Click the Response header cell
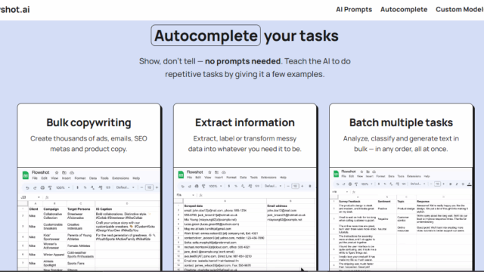Viewport: 484px width, 272px height. tap(443, 202)
